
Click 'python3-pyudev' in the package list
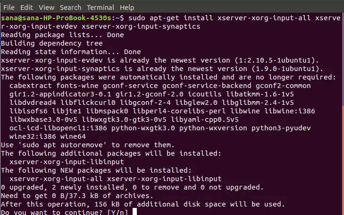tap(281, 128)
